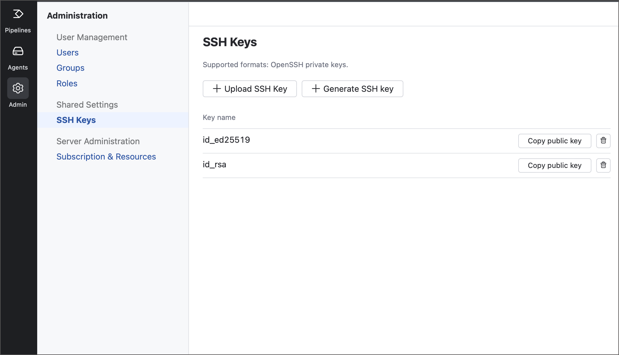Open the Roles page
Viewport: 619px width, 355px height.
[x=67, y=83]
